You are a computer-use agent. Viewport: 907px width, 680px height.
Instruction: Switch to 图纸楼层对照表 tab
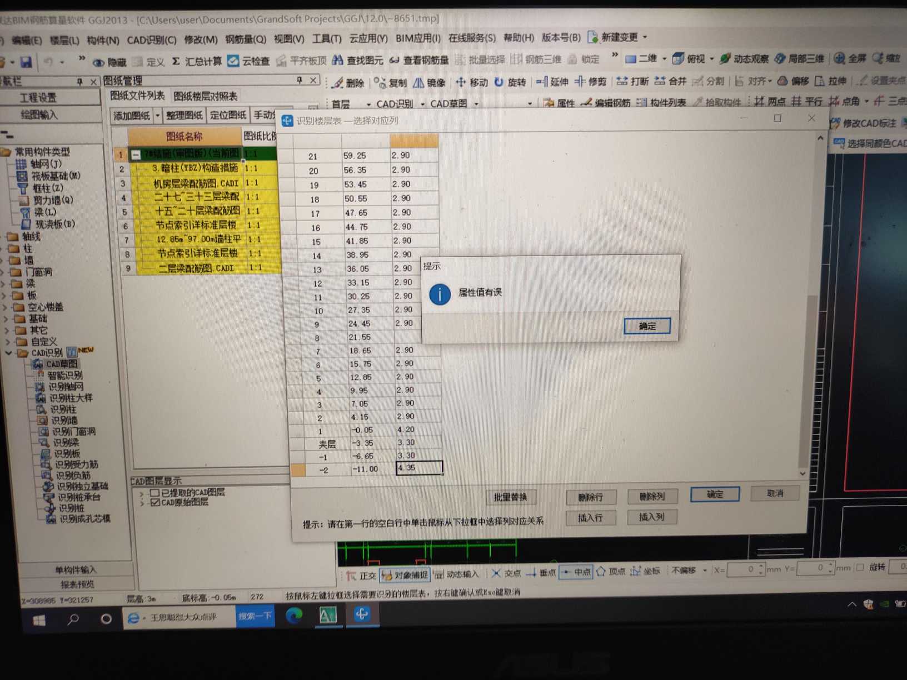[x=206, y=96]
